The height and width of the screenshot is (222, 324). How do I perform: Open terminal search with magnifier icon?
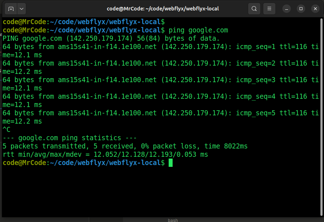(254, 9)
